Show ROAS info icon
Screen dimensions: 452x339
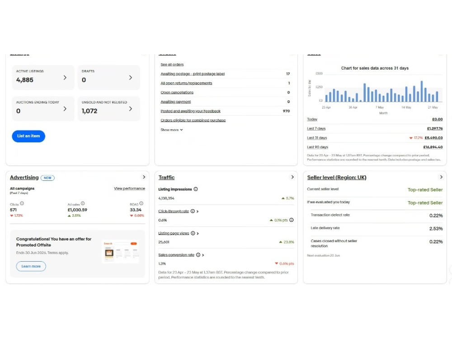pyautogui.click(x=141, y=203)
